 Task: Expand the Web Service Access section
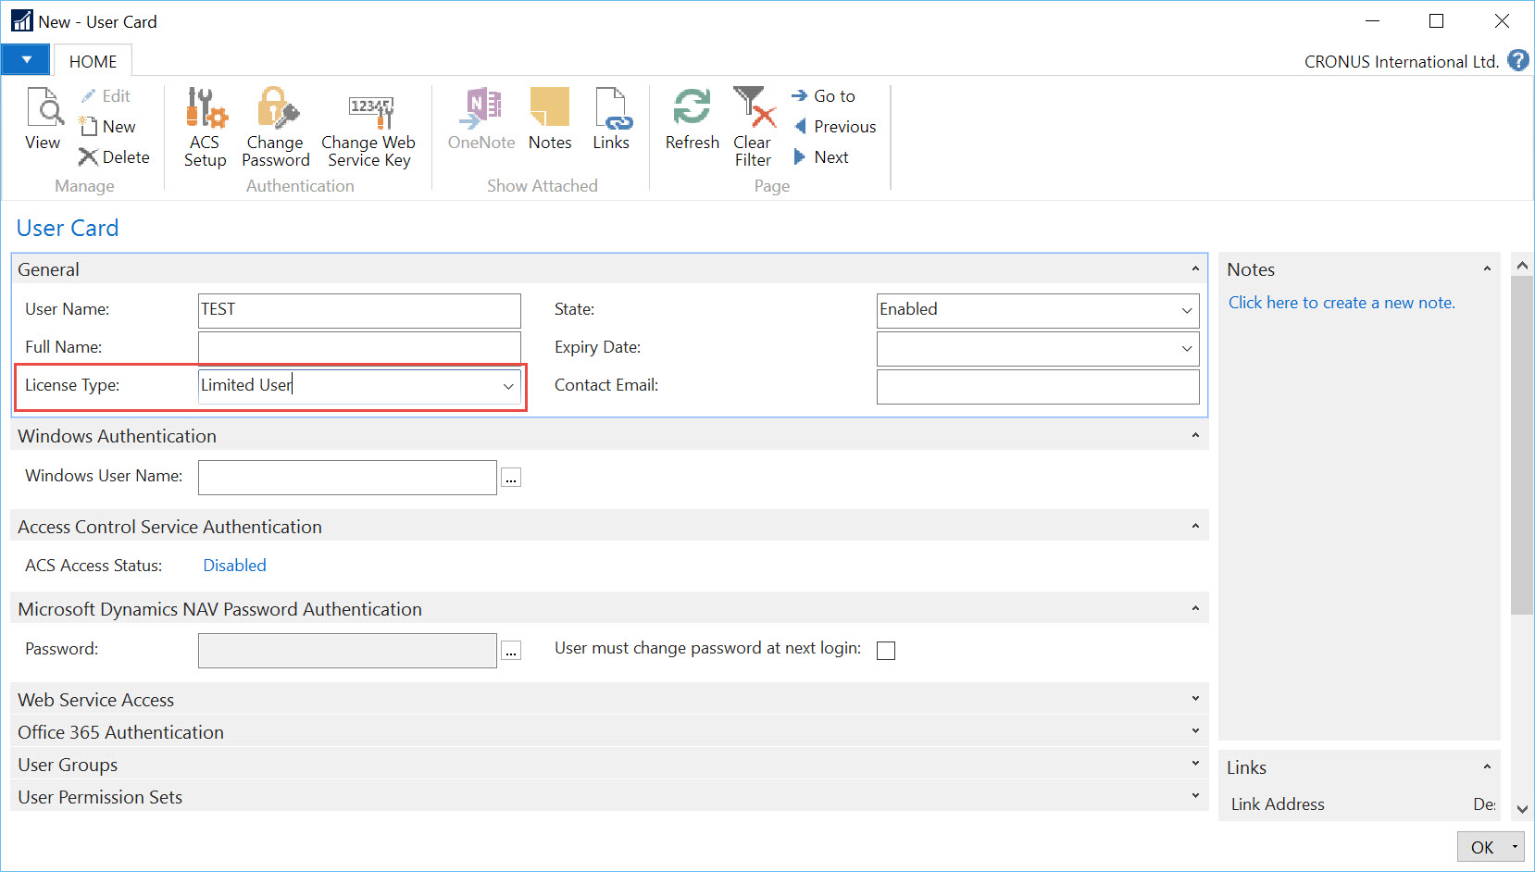tap(1194, 699)
